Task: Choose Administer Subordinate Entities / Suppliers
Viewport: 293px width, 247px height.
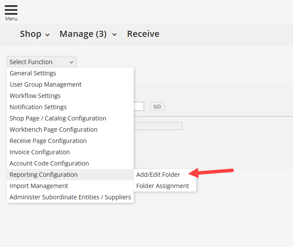Action: click(x=70, y=197)
